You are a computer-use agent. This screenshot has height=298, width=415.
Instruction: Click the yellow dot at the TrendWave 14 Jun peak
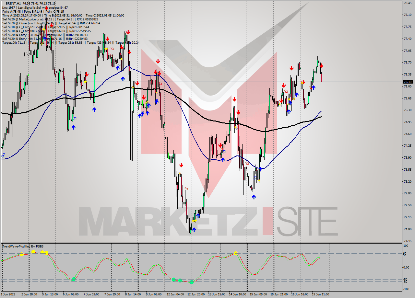(x=236, y=253)
